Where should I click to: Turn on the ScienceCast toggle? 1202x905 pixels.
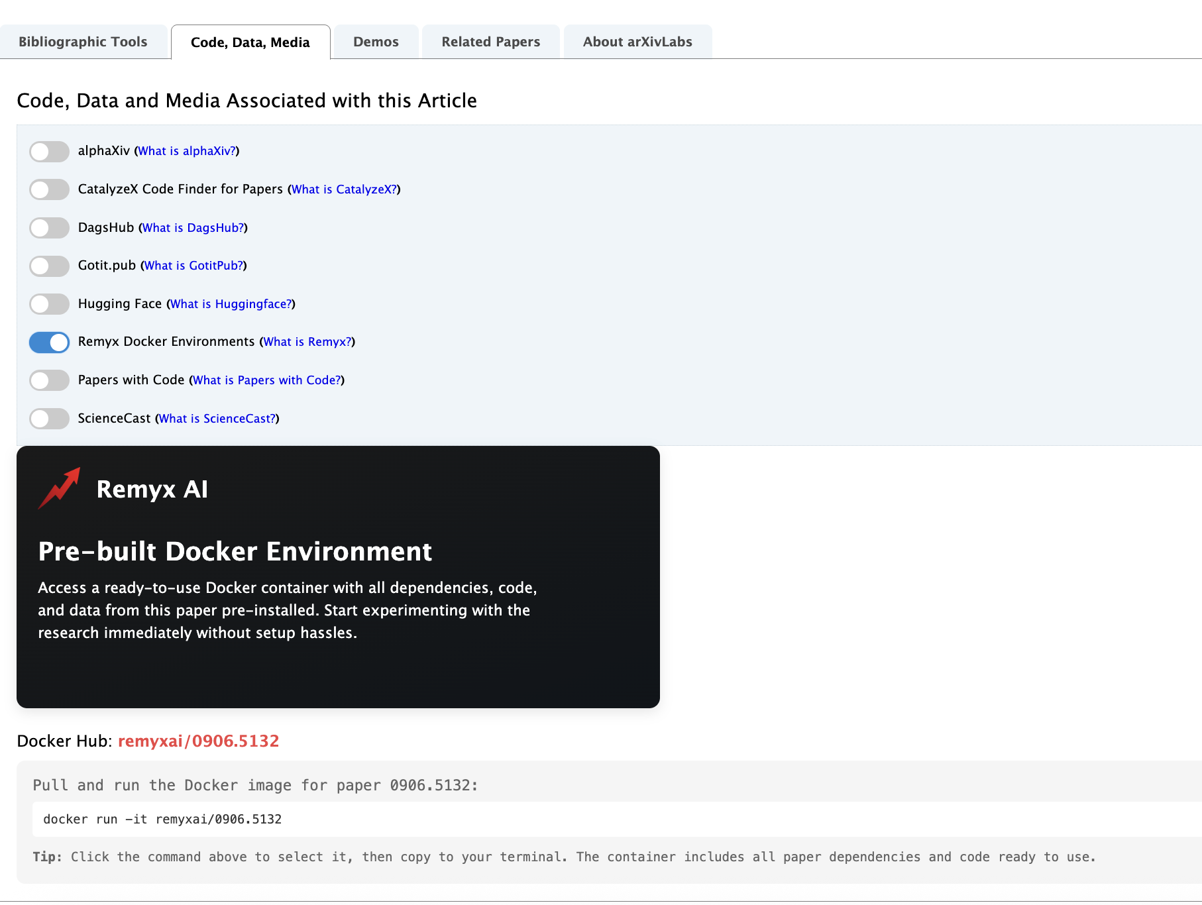click(x=50, y=419)
